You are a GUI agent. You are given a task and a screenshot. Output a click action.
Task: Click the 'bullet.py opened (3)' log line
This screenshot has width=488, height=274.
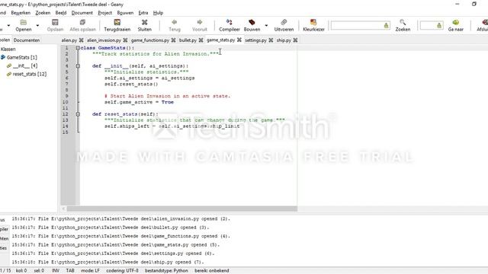[111, 228]
